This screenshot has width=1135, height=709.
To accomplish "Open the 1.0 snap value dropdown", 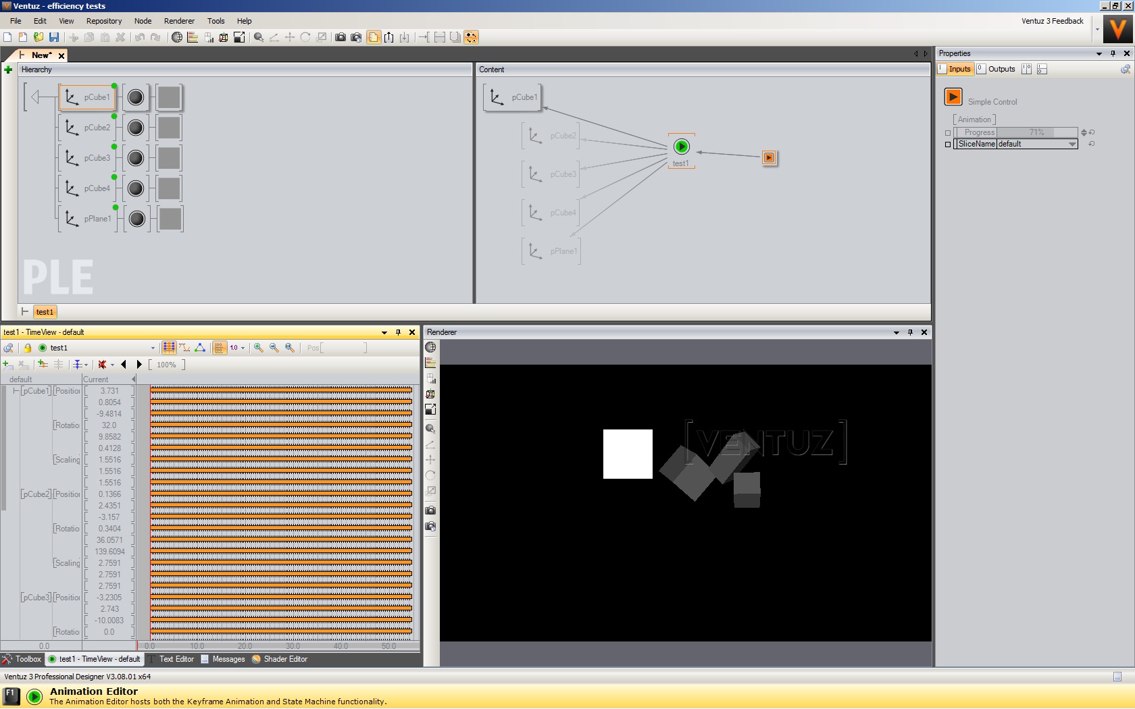I will click(243, 348).
